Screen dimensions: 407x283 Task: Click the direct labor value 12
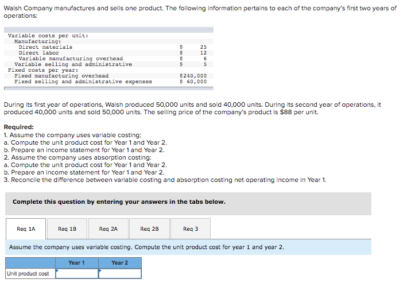click(x=203, y=53)
